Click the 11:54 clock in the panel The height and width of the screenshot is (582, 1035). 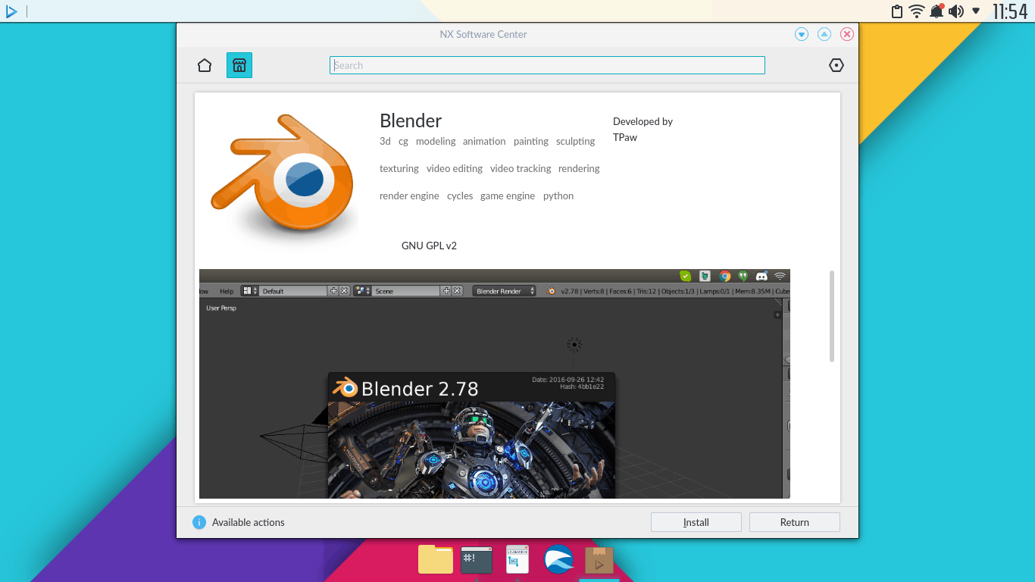pos(1010,11)
